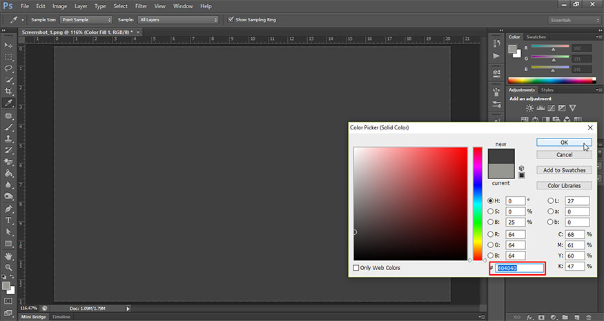Click the vertical hue slider
Image resolution: width=604 pixels, height=321 pixels.
click(478, 204)
